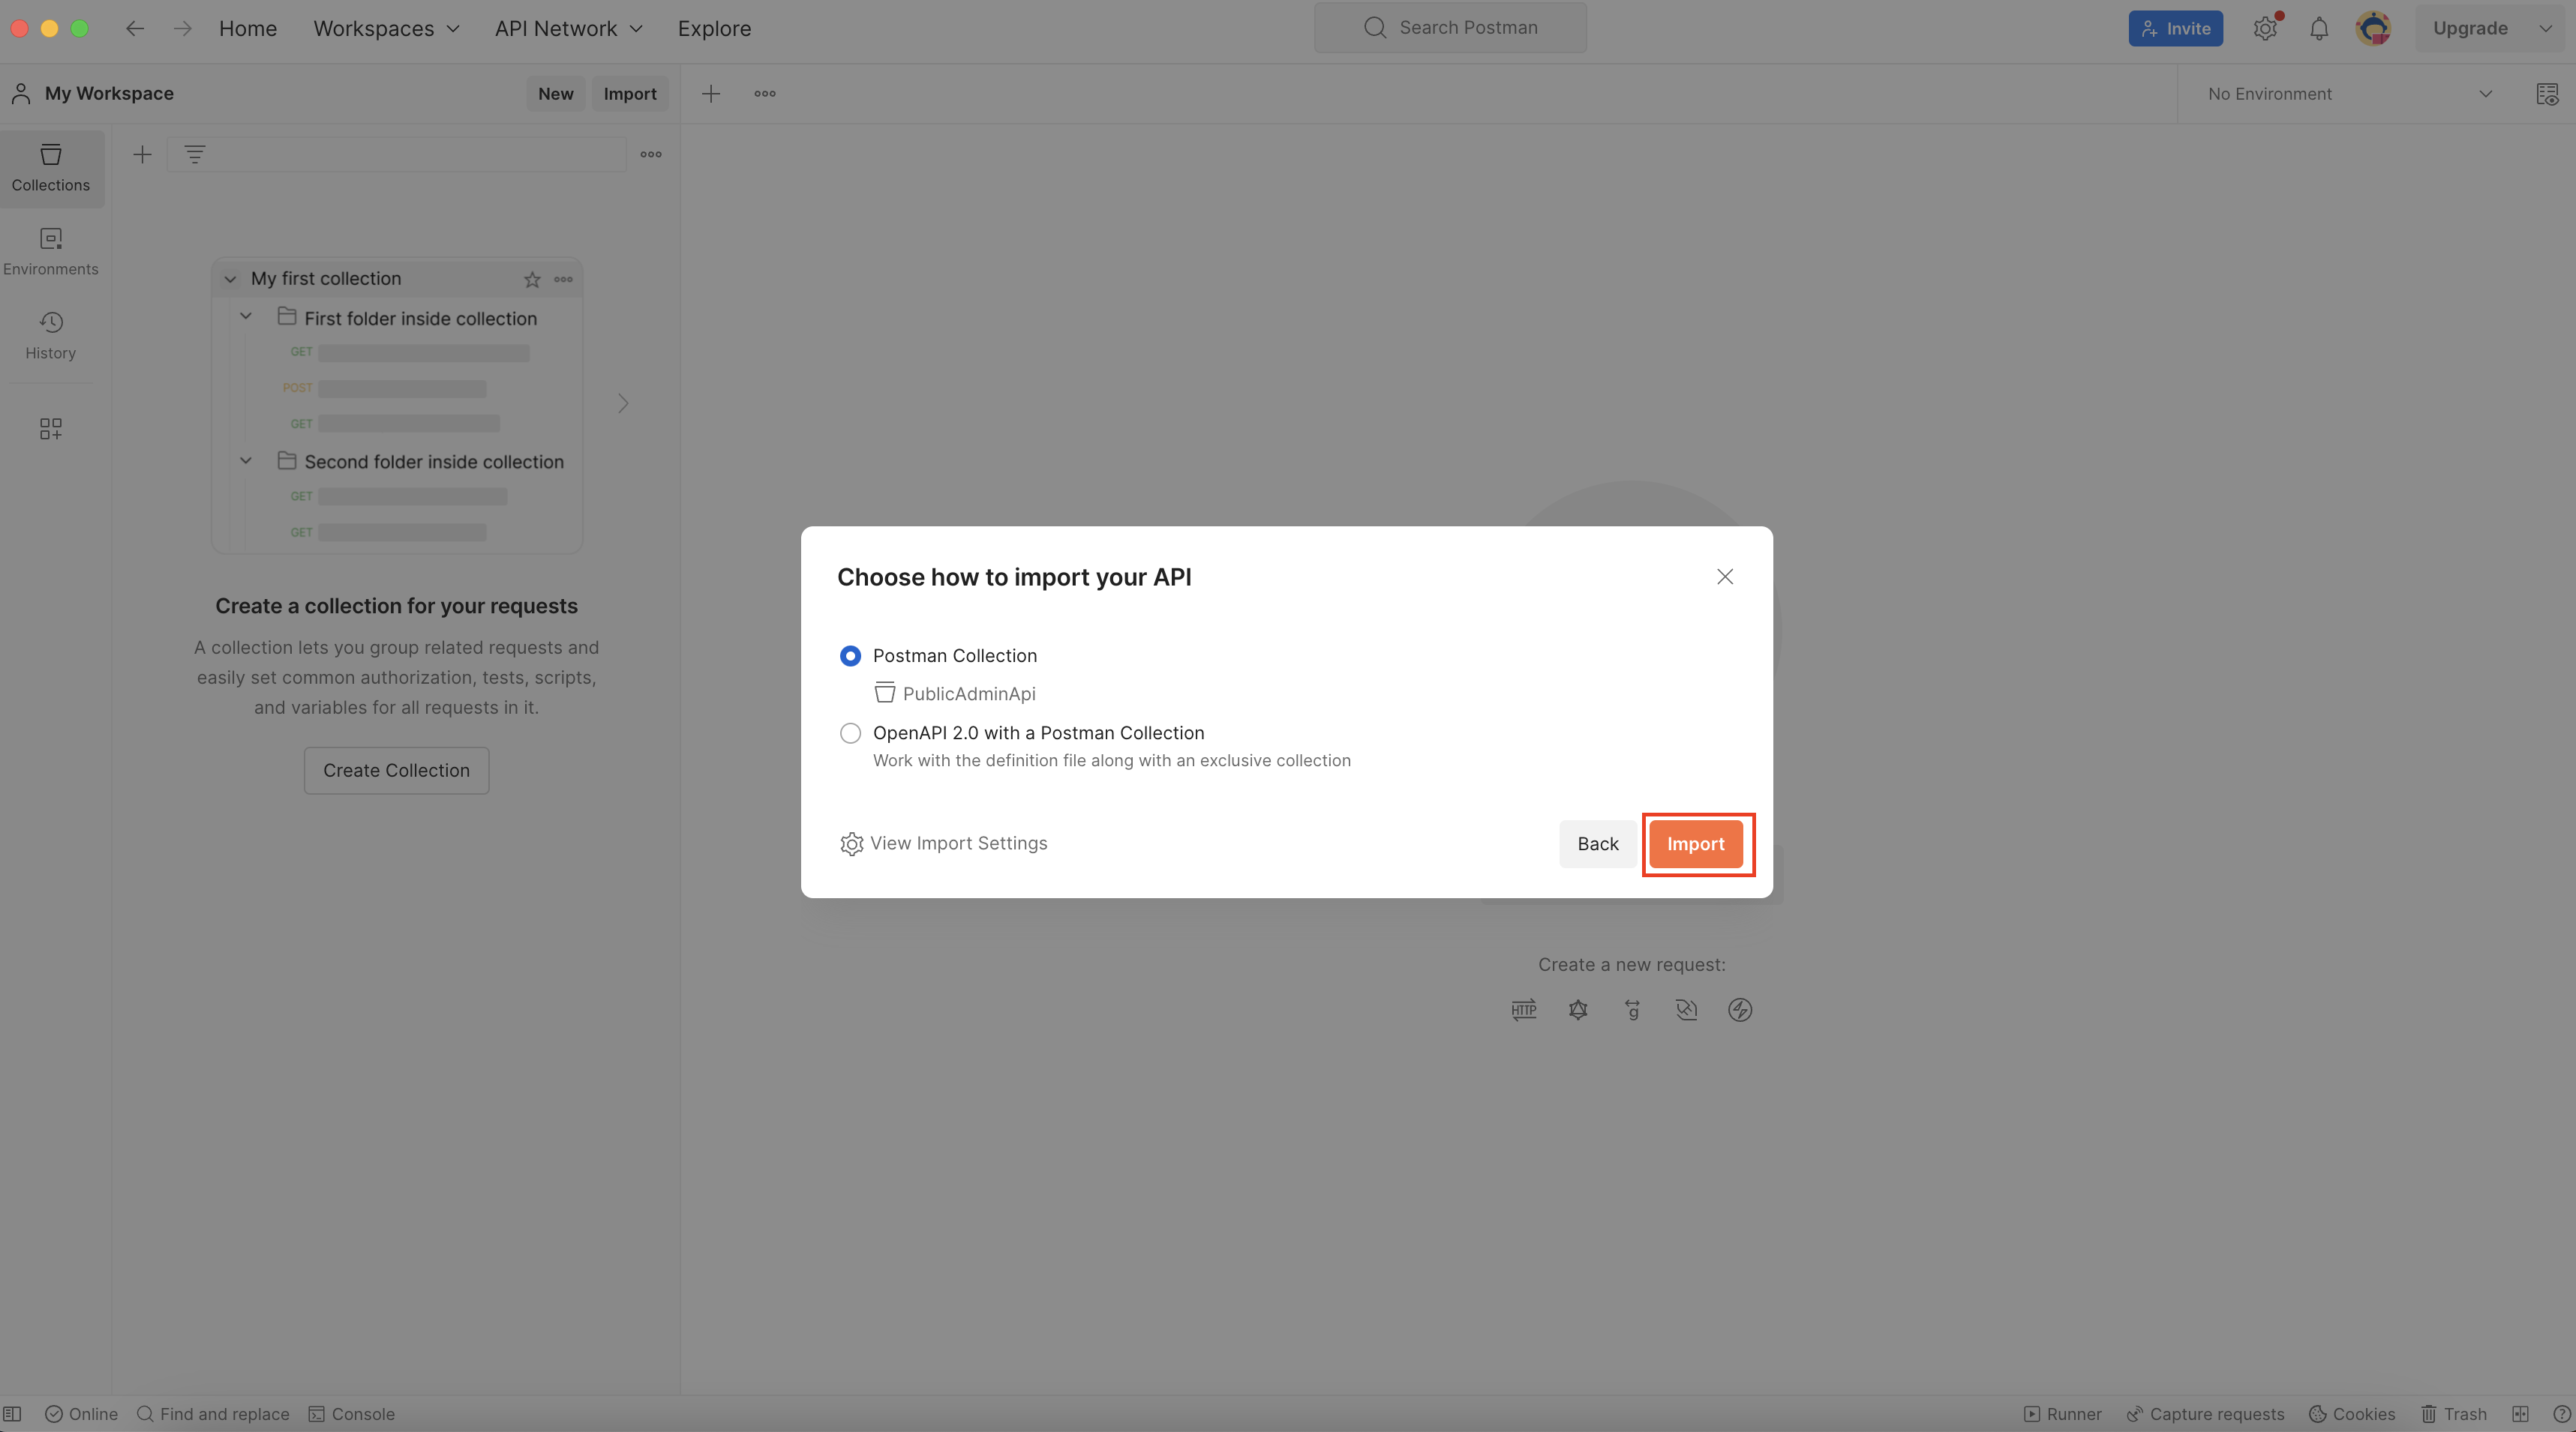This screenshot has height=1432, width=2576.
Task: Click the configure workspace sidebar grid icon
Action: coord(51,429)
